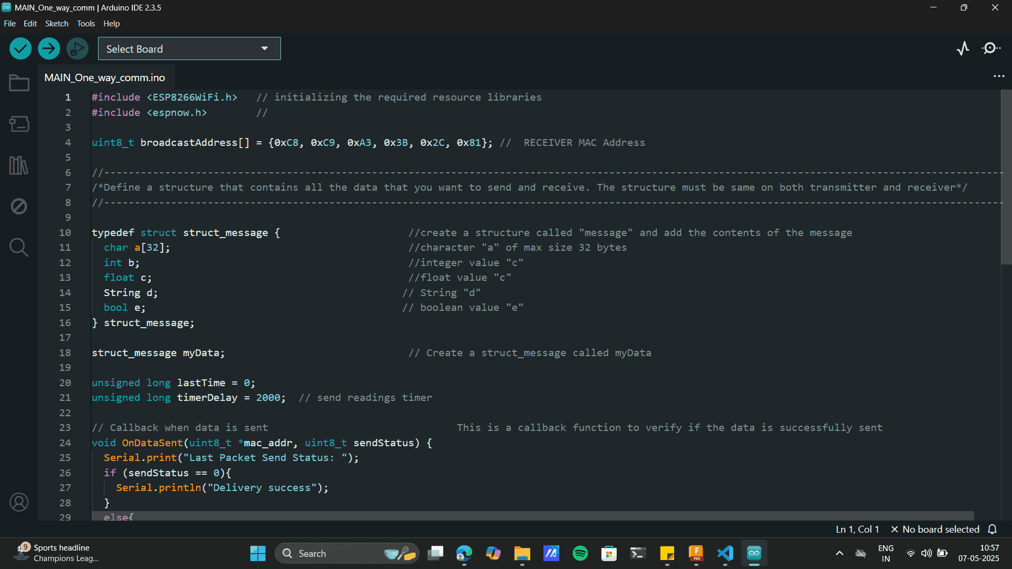Open Spotify from the taskbar

580,553
